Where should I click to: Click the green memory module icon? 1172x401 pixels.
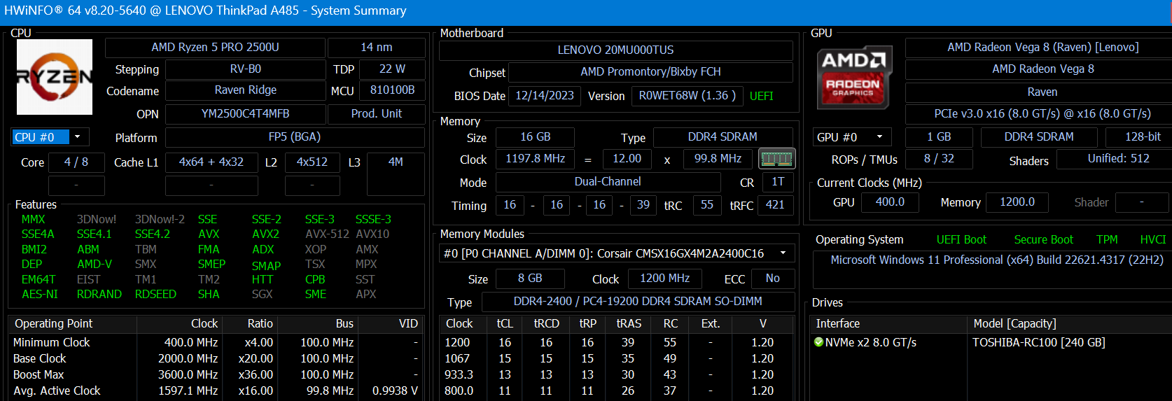pos(776,159)
